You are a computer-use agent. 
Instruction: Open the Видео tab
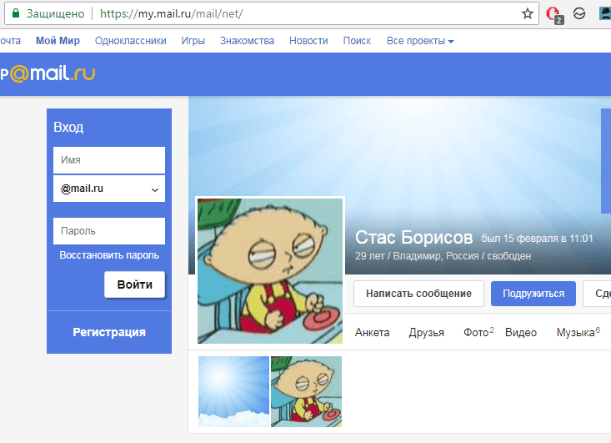click(x=521, y=332)
